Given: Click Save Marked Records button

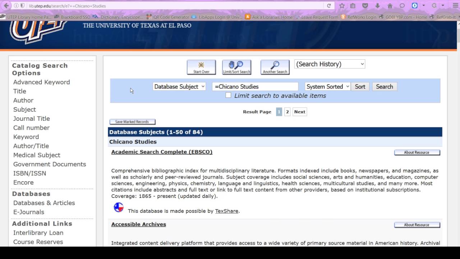Looking at the screenshot, I should tap(132, 122).
